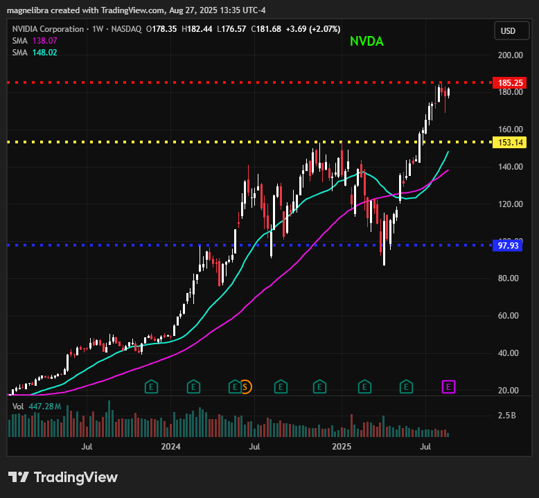Screen dimensions: 539x498
Task: Click the first green earnings E marker on the timeline
Action: [151, 387]
